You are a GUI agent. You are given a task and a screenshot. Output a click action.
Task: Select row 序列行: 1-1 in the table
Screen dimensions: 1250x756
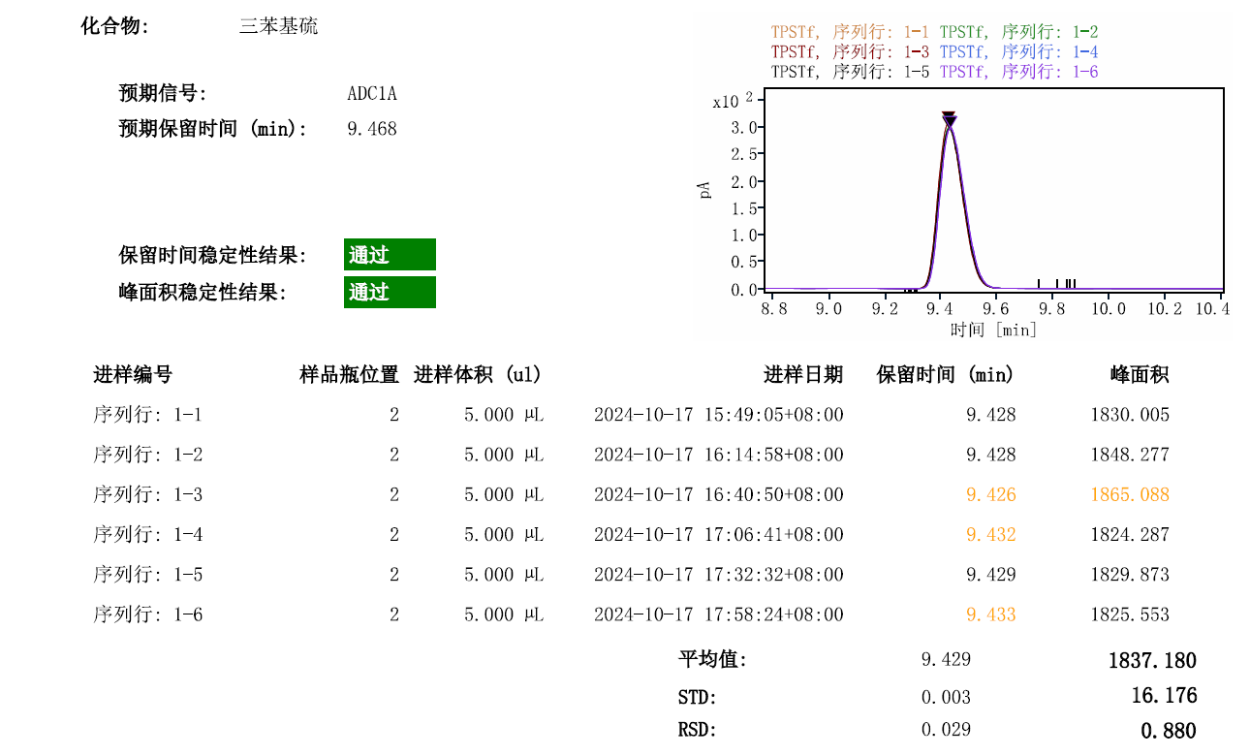(x=631, y=415)
